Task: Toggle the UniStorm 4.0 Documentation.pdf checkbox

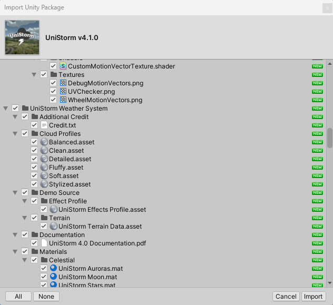Action: [34, 243]
